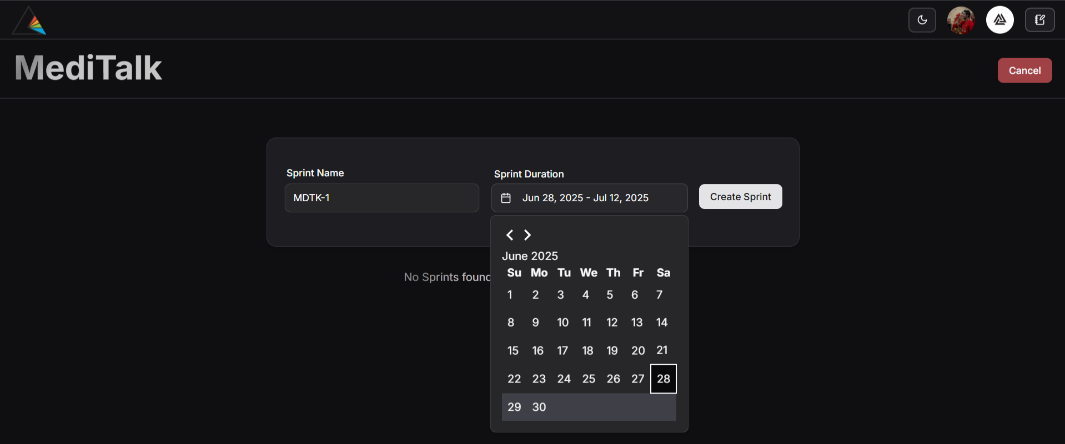Click the calendar icon in duration field
Viewport: 1065px width, 444px height.
tap(506, 198)
